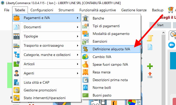Click the Articoli green blocks icon

pos(17,64)
